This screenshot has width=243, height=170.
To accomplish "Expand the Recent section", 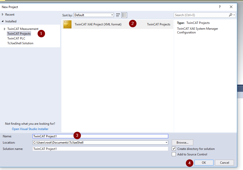I will point(3,15).
